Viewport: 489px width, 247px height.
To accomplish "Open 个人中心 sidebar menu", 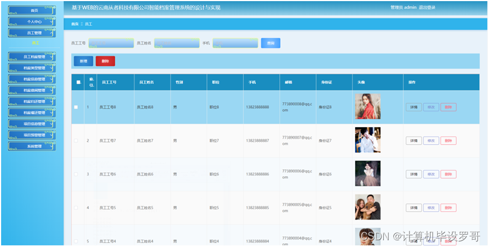I will pyautogui.click(x=32, y=21).
